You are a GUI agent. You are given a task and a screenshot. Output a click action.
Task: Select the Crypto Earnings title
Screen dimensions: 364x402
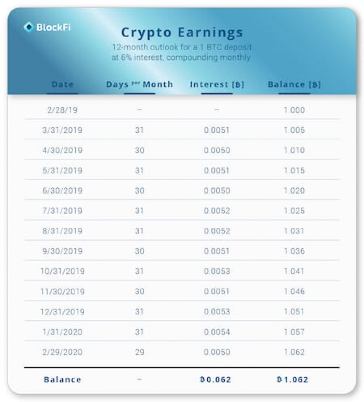point(182,33)
